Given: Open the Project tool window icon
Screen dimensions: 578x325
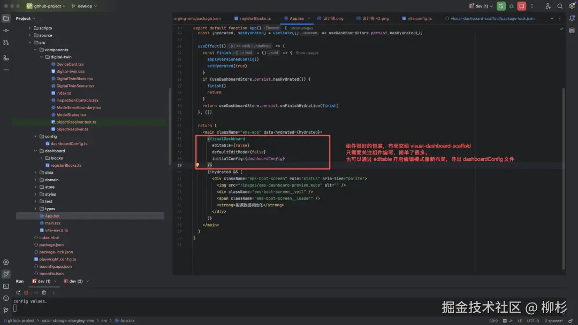Looking at the screenshot, I should pyautogui.click(x=6, y=18).
